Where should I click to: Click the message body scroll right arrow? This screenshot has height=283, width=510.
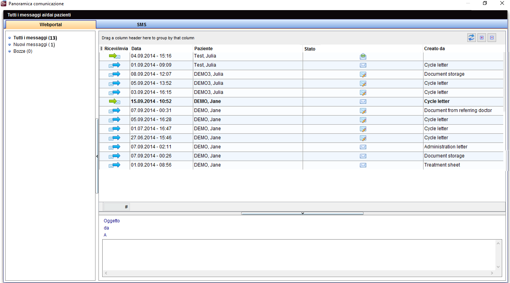[x=492, y=273]
